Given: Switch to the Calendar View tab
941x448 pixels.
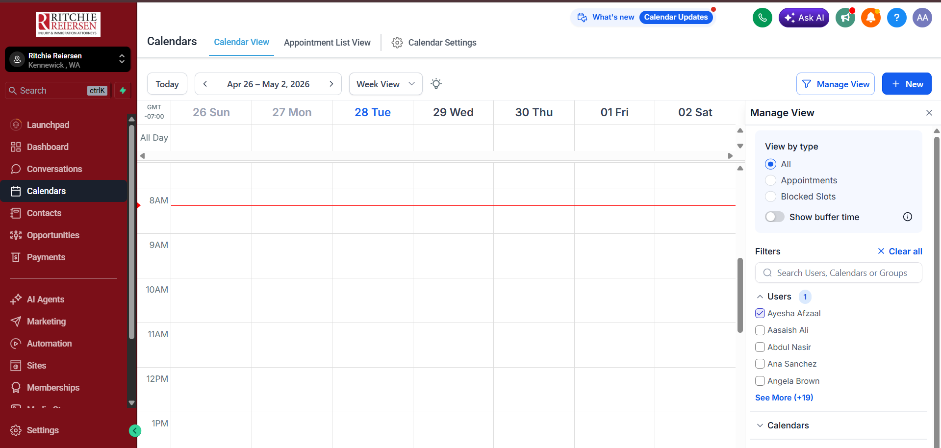Looking at the screenshot, I should coord(241,42).
